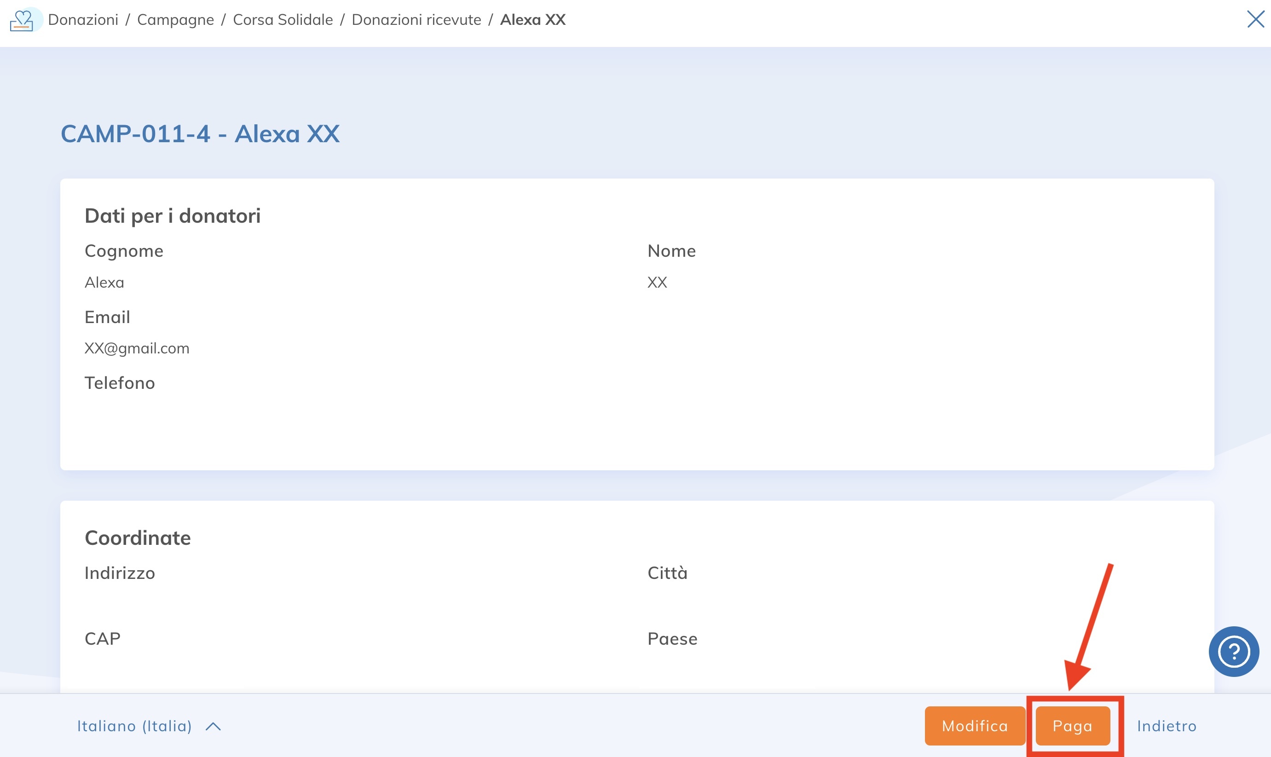Open Corsa Solidale breadcrumb

coord(283,20)
